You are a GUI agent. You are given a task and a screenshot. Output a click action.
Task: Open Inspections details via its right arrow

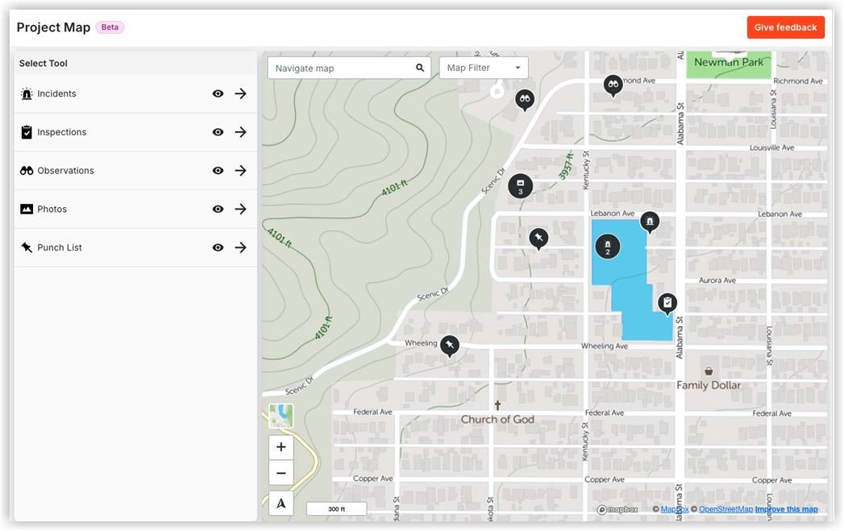point(240,131)
